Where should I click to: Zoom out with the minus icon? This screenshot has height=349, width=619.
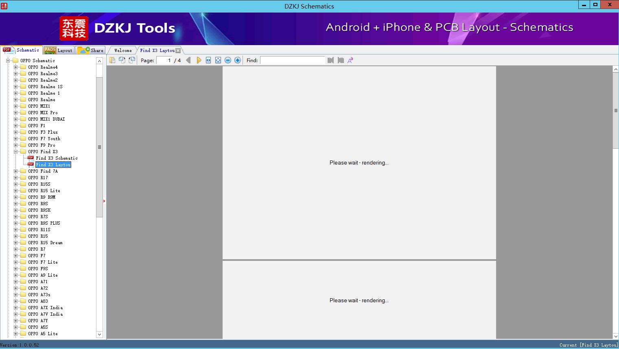coord(228,60)
